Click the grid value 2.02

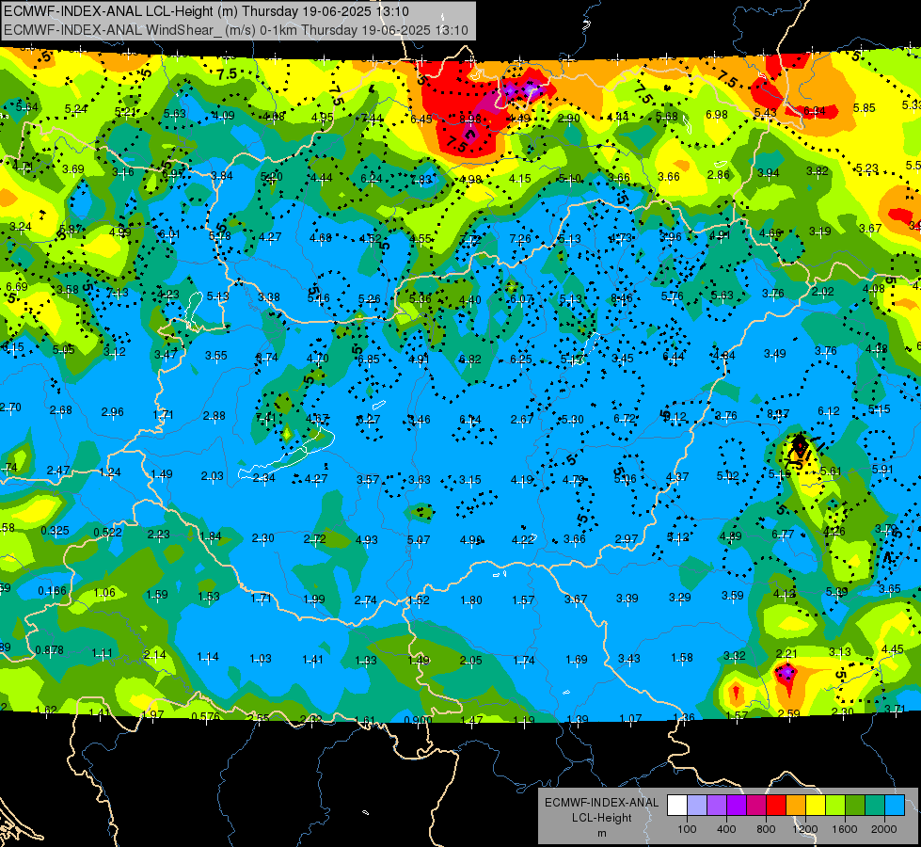[x=823, y=292]
